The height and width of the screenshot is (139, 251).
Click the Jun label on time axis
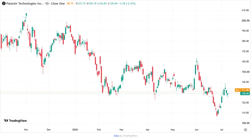click(196, 130)
